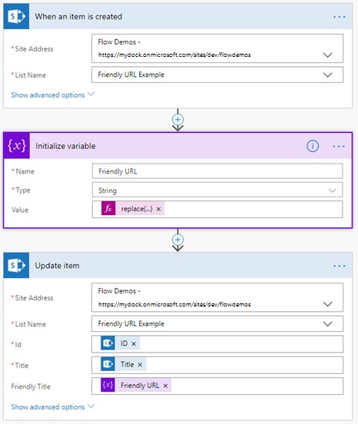The width and height of the screenshot is (358, 424).
Task: Open the trigger's Site Address dropdown
Action: pos(217,48)
